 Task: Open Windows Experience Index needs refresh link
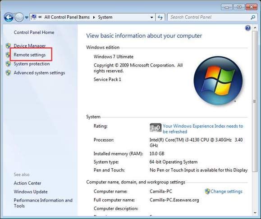(x=203, y=129)
